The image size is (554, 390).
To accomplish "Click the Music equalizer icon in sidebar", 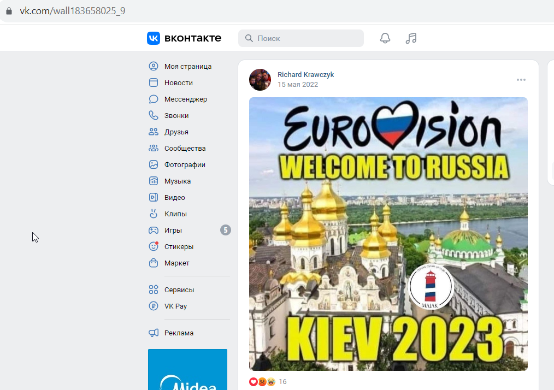I will (154, 181).
